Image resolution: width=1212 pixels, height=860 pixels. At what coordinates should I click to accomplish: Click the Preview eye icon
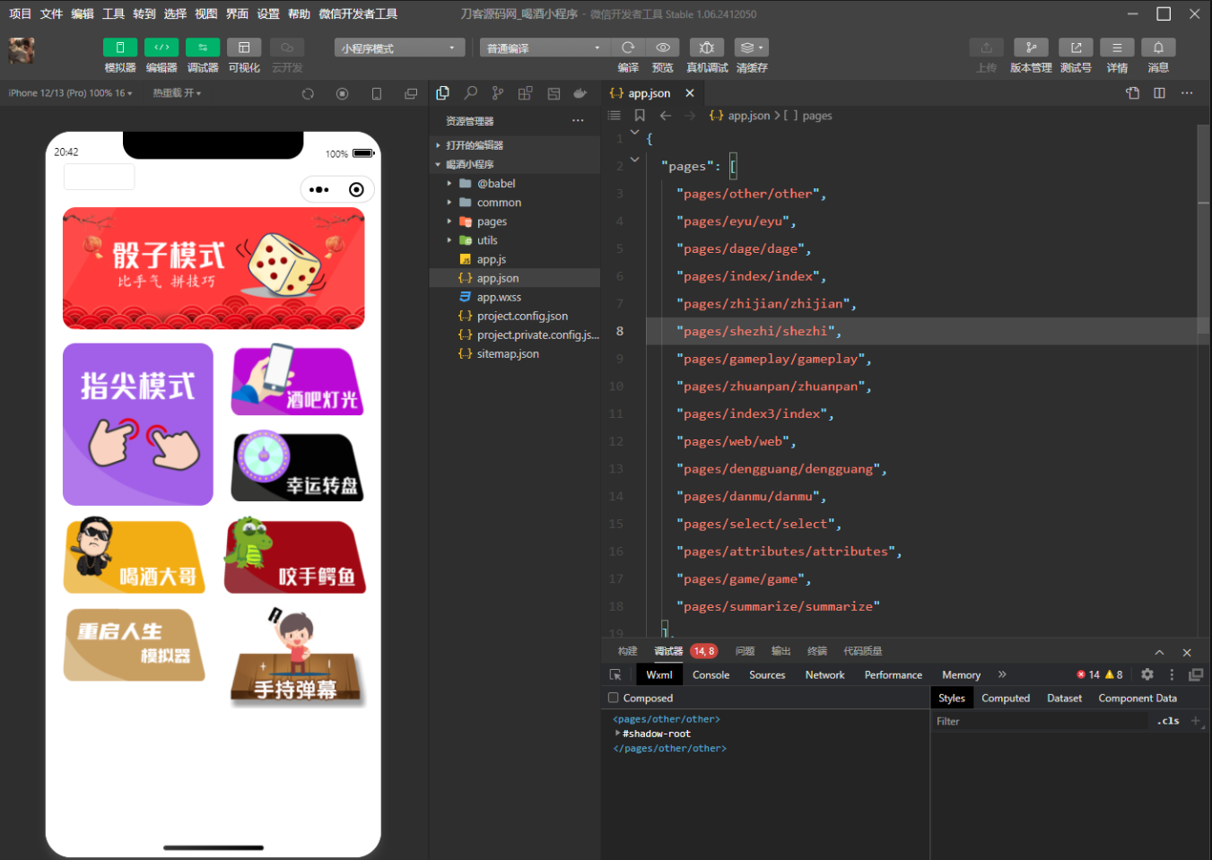pyautogui.click(x=662, y=48)
